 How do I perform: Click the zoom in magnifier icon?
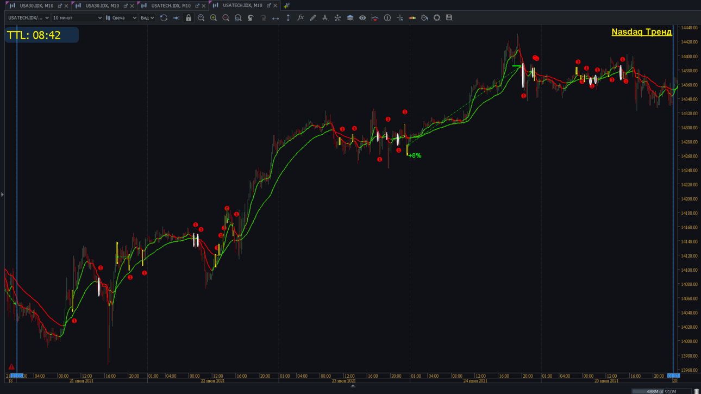click(214, 18)
